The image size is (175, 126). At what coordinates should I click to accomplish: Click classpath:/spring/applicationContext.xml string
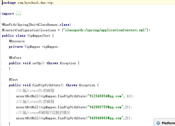pos(105,30)
